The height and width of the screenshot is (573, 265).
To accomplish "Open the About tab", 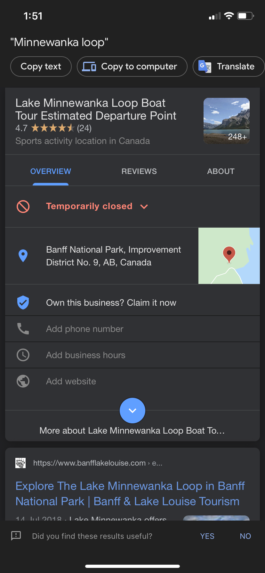I will point(221,171).
